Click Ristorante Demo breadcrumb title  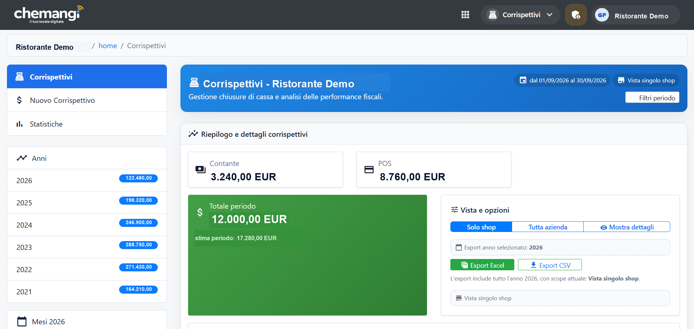click(x=45, y=47)
